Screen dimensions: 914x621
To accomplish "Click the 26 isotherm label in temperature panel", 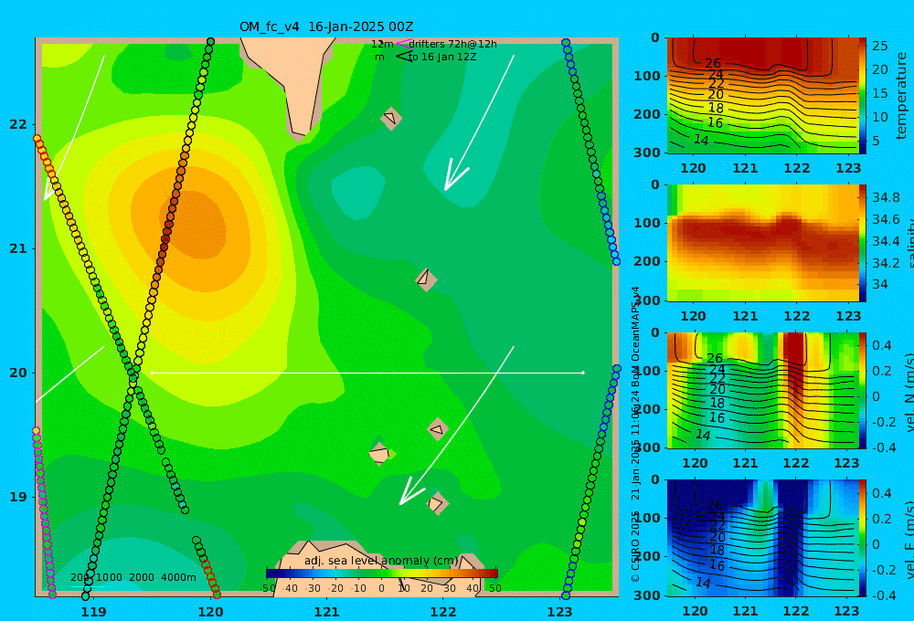I will click(x=713, y=63).
